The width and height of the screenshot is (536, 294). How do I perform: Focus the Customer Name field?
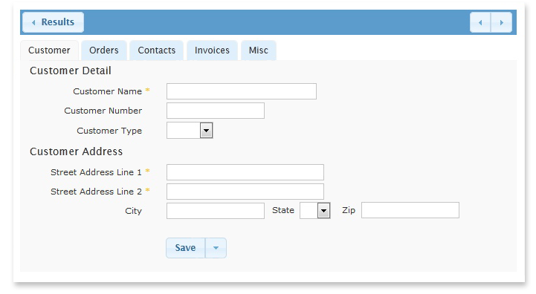[x=242, y=91]
